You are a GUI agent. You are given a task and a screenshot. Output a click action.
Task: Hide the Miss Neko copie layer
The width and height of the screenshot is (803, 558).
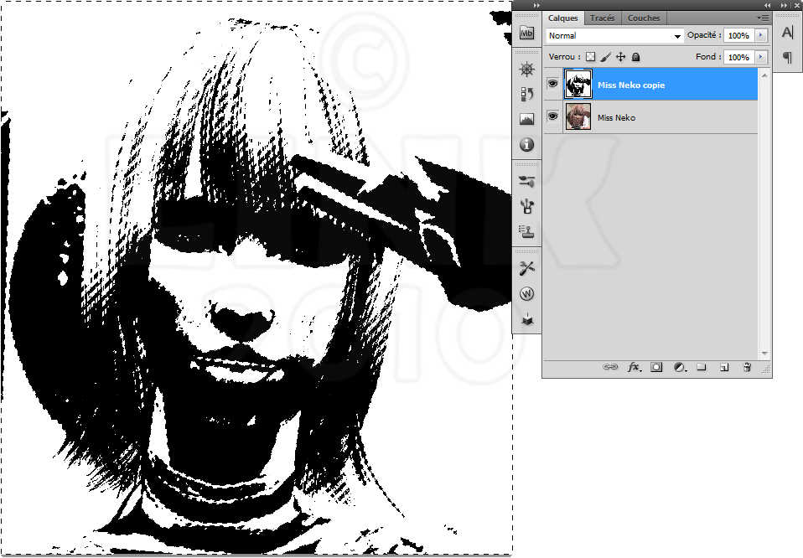552,84
